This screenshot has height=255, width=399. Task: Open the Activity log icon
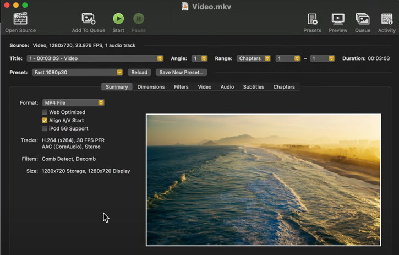pos(387,19)
